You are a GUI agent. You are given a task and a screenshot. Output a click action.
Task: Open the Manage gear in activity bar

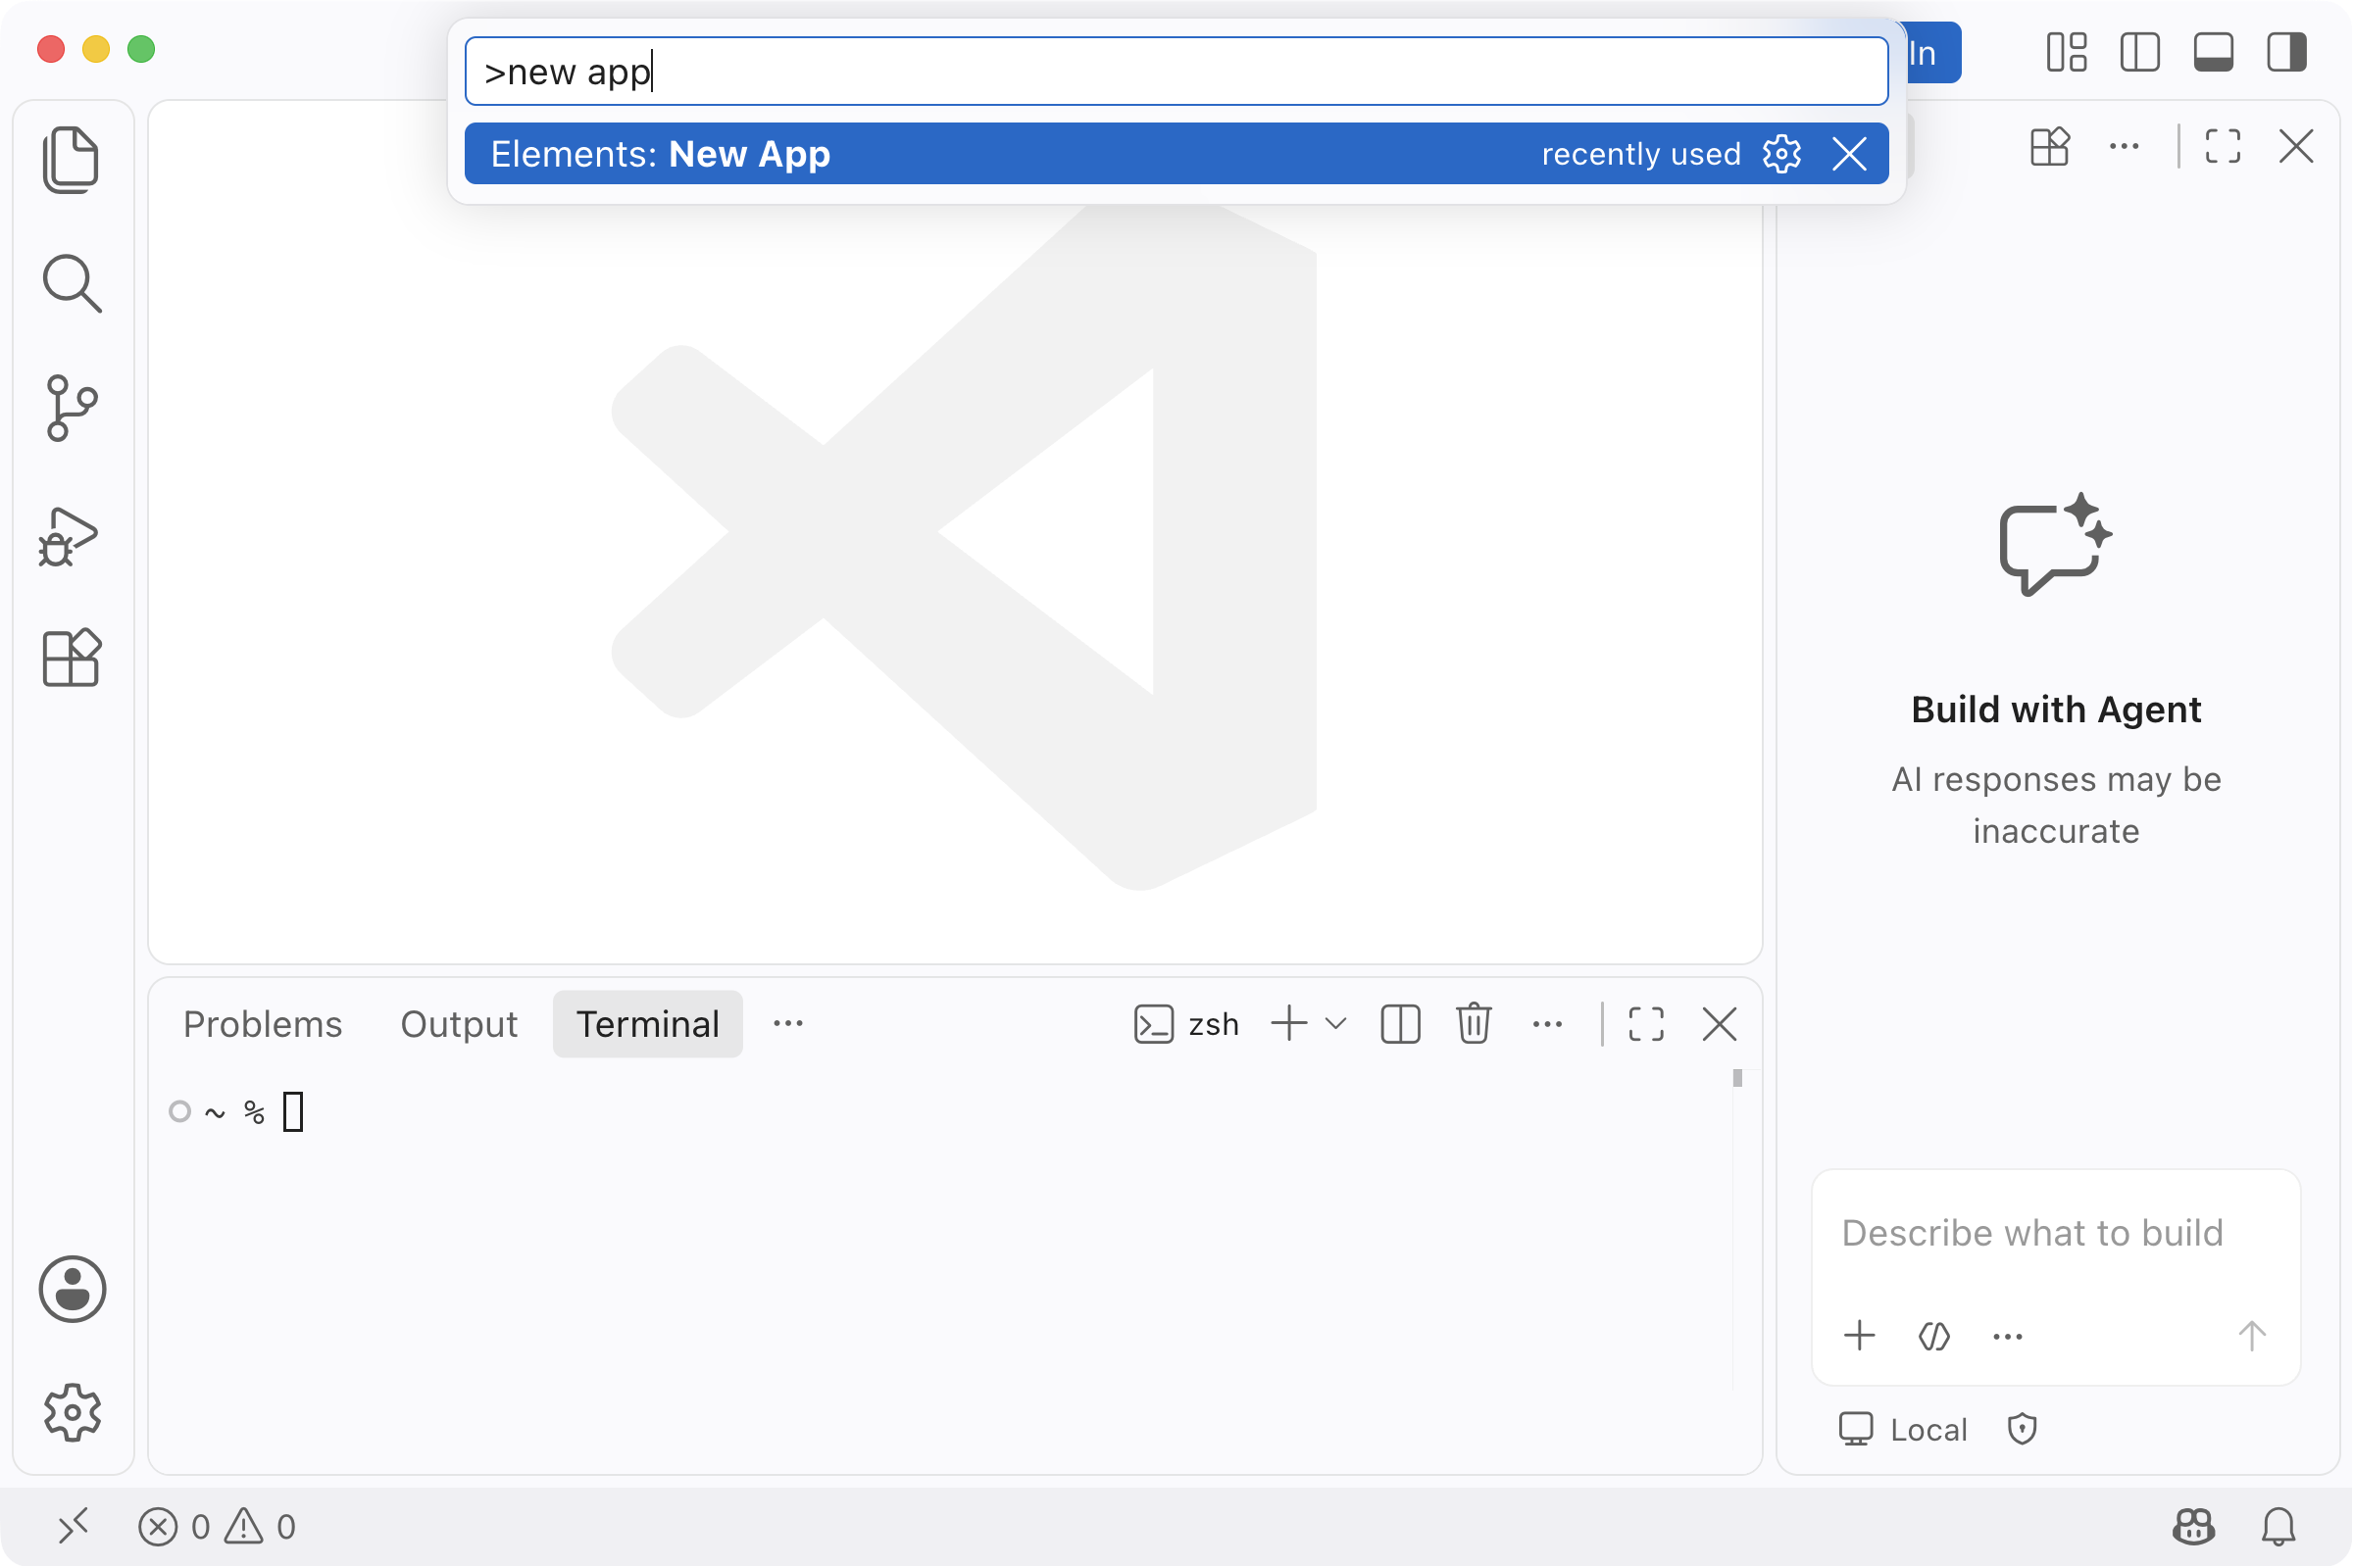coord(72,1412)
